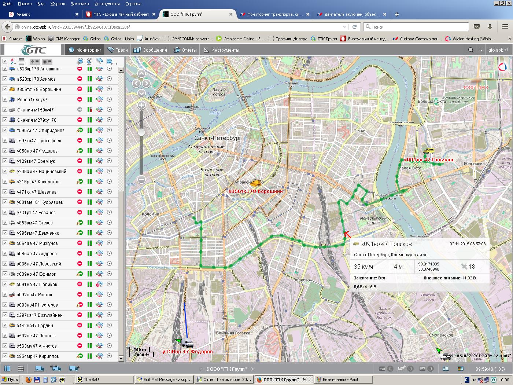Click the vehicle NAME label icon in the bottom bar
This screenshot has width=513, height=385.
(56, 368)
